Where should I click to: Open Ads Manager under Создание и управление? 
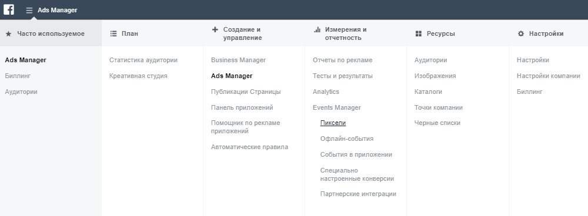pyautogui.click(x=232, y=76)
